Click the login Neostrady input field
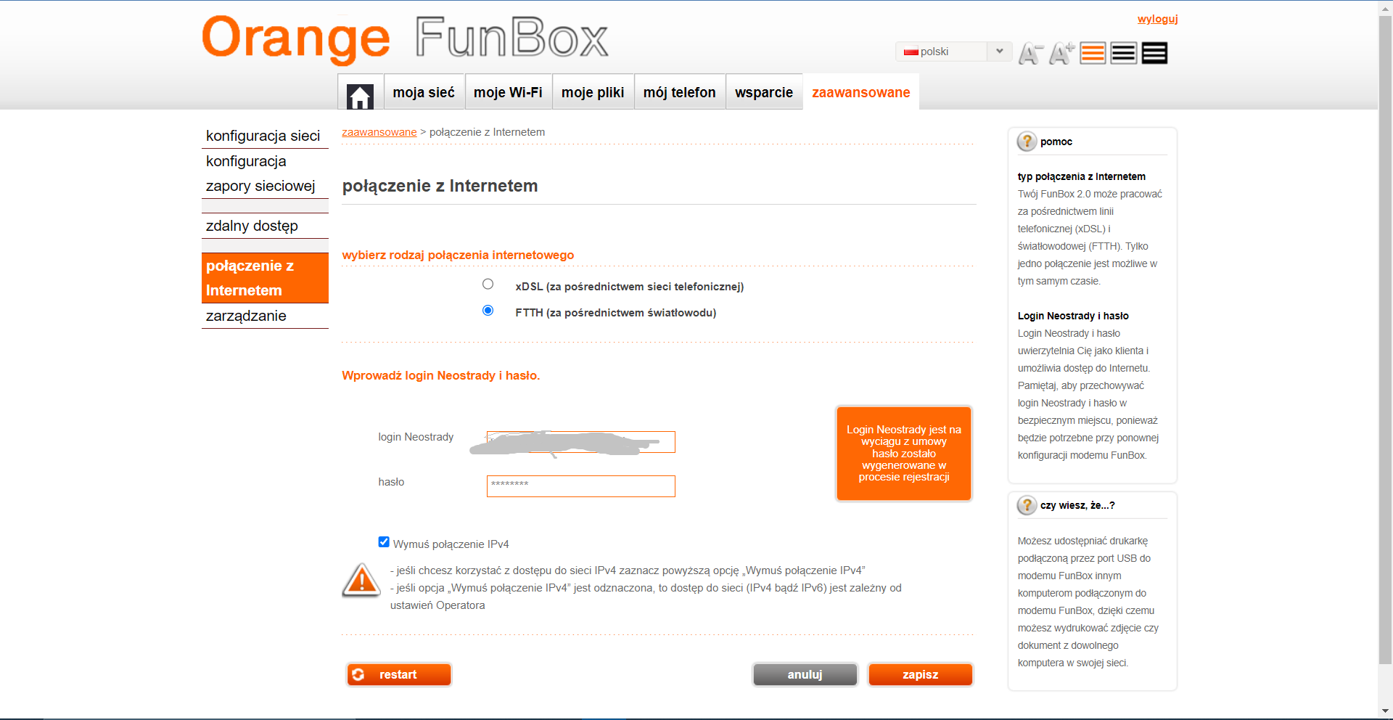The height and width of the screenshot is (720, 1393). 581,442
